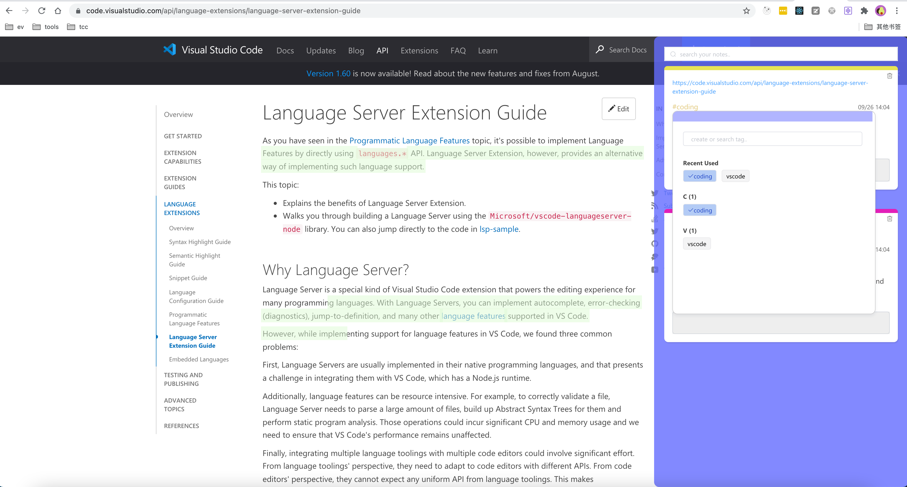
Task: Click the Visual Studio Code logo
Action: (170, 50)
